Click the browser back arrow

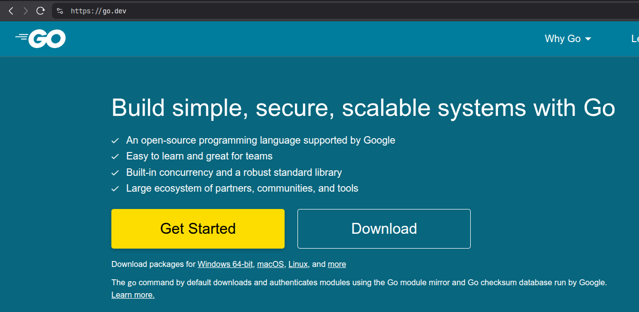(x=11, y=11)
